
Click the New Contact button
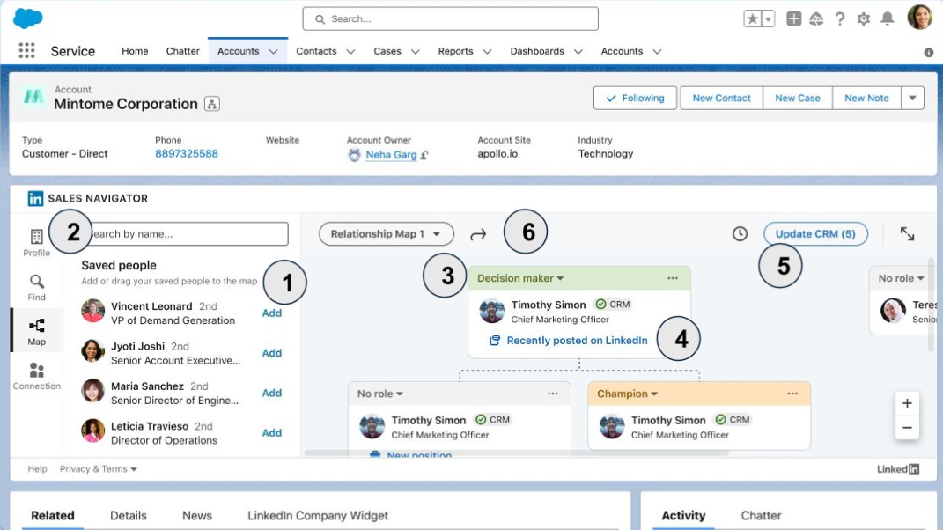pos(722,98)
